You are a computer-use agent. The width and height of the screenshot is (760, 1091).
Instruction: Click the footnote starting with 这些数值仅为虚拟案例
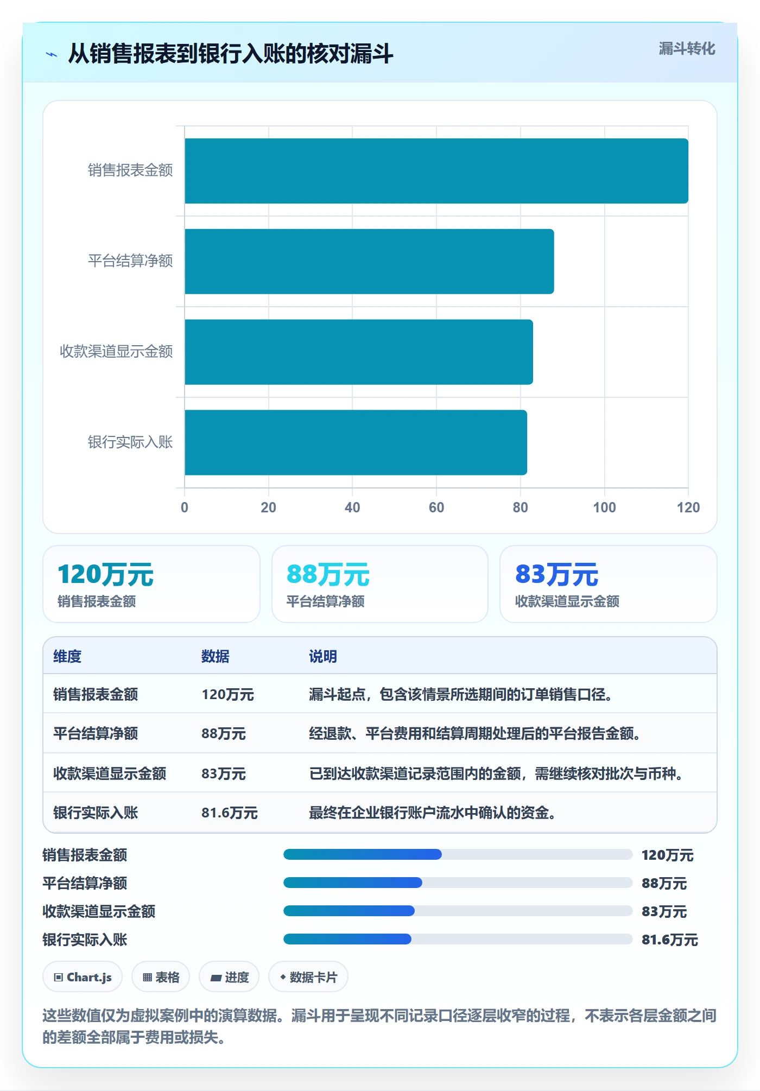pyautogui.click(x=379, y=1026)
